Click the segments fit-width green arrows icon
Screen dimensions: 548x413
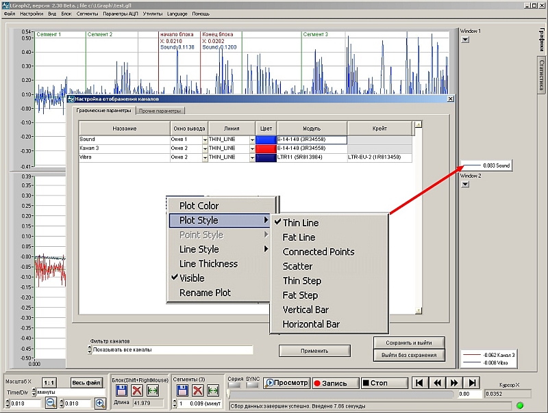click(x=213, y=390)
